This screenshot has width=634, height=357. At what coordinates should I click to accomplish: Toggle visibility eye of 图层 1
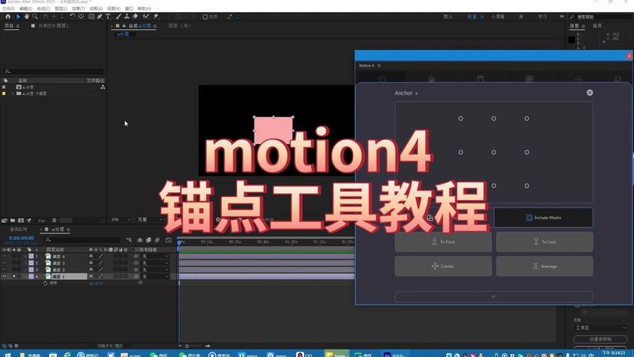(4, 276)
